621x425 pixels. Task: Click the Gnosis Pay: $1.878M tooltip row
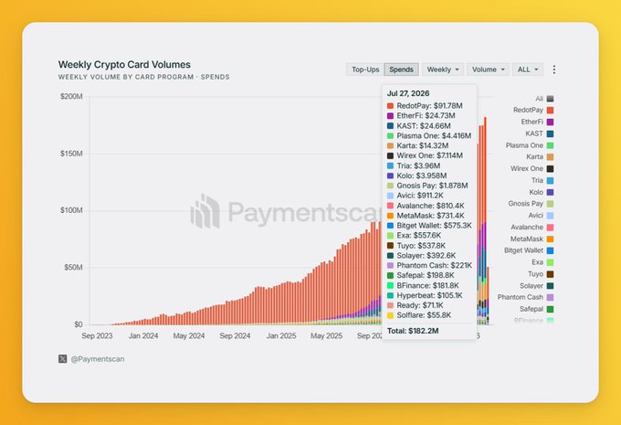tap(427, 186)
